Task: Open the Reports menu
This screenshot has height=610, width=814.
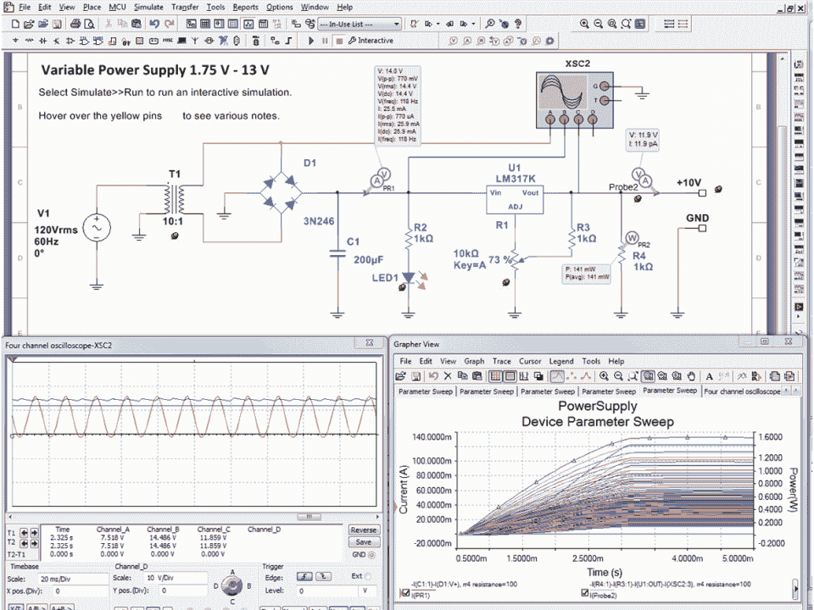Action: (245, 8)
